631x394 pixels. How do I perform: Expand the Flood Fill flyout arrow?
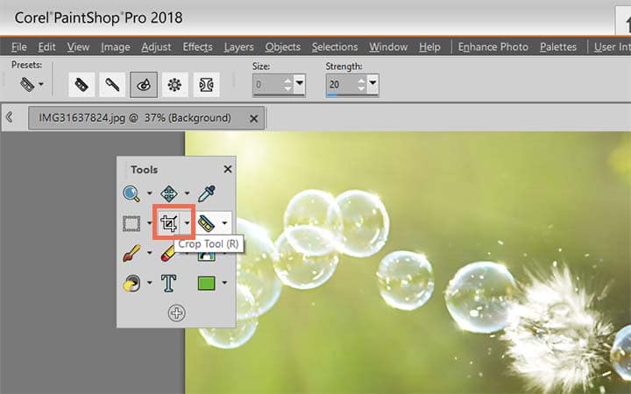pos(150,283)
